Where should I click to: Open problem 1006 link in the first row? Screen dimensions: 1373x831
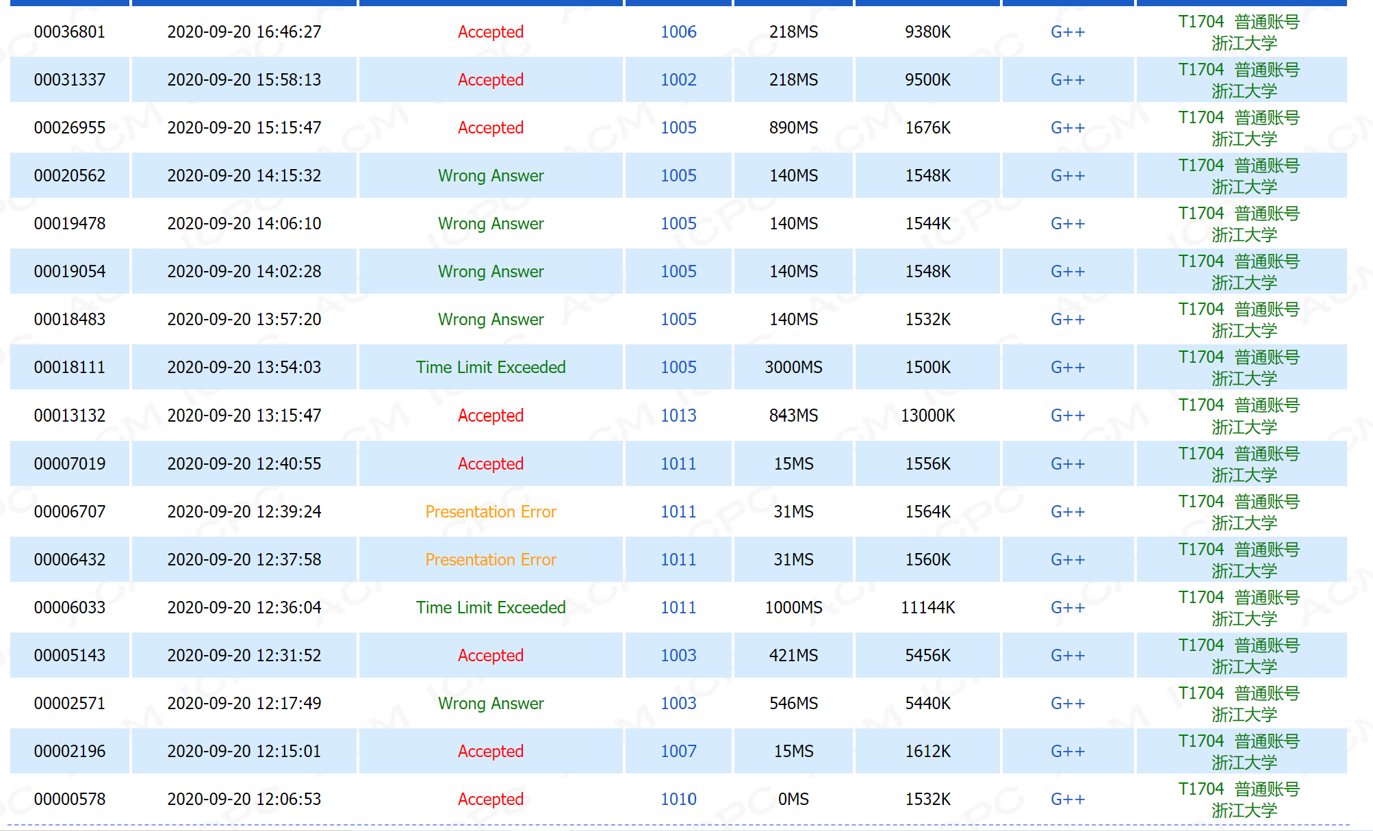[x=678, y=31]
